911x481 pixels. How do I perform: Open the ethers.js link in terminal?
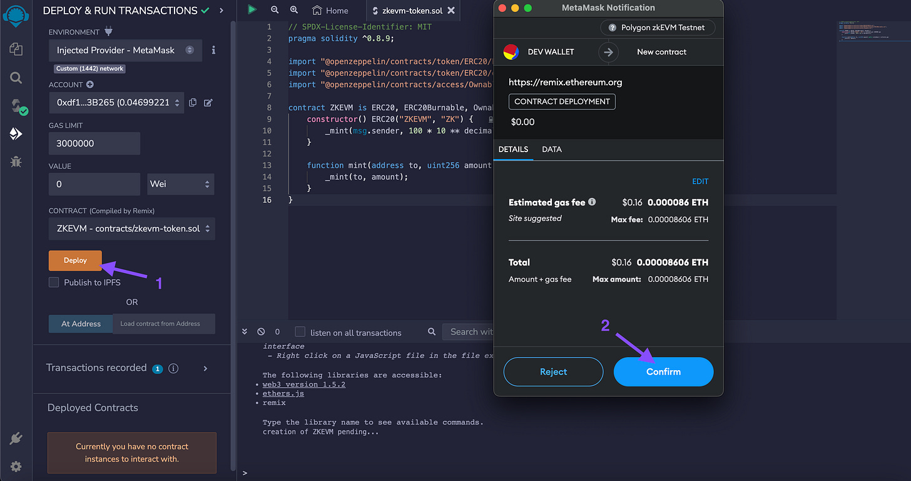pyautogui.click(x=283, y=393)
